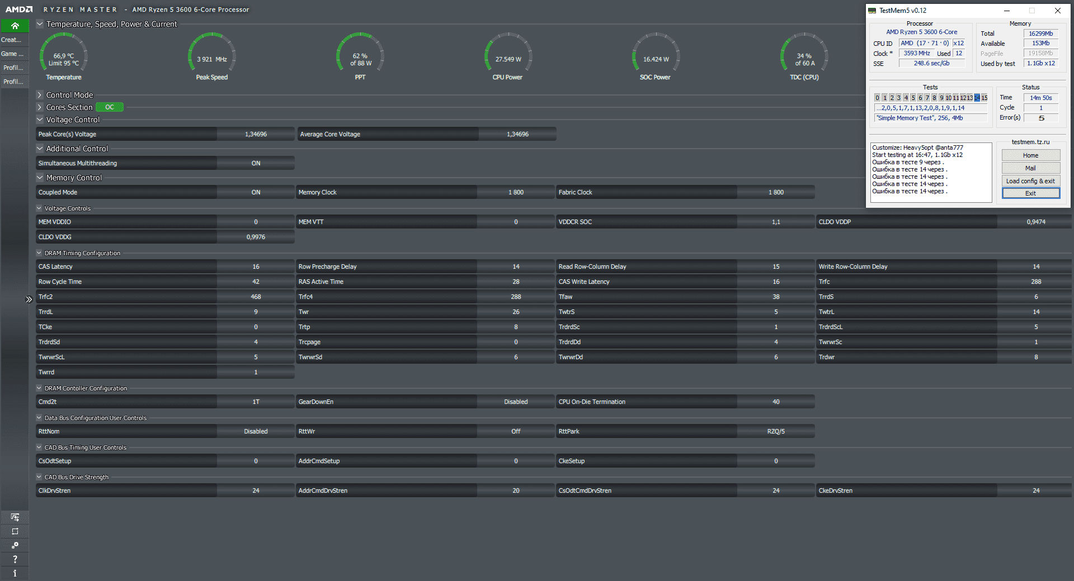Click the AMD logo in the title bar
1074x581 pixels.
point(19,9)
